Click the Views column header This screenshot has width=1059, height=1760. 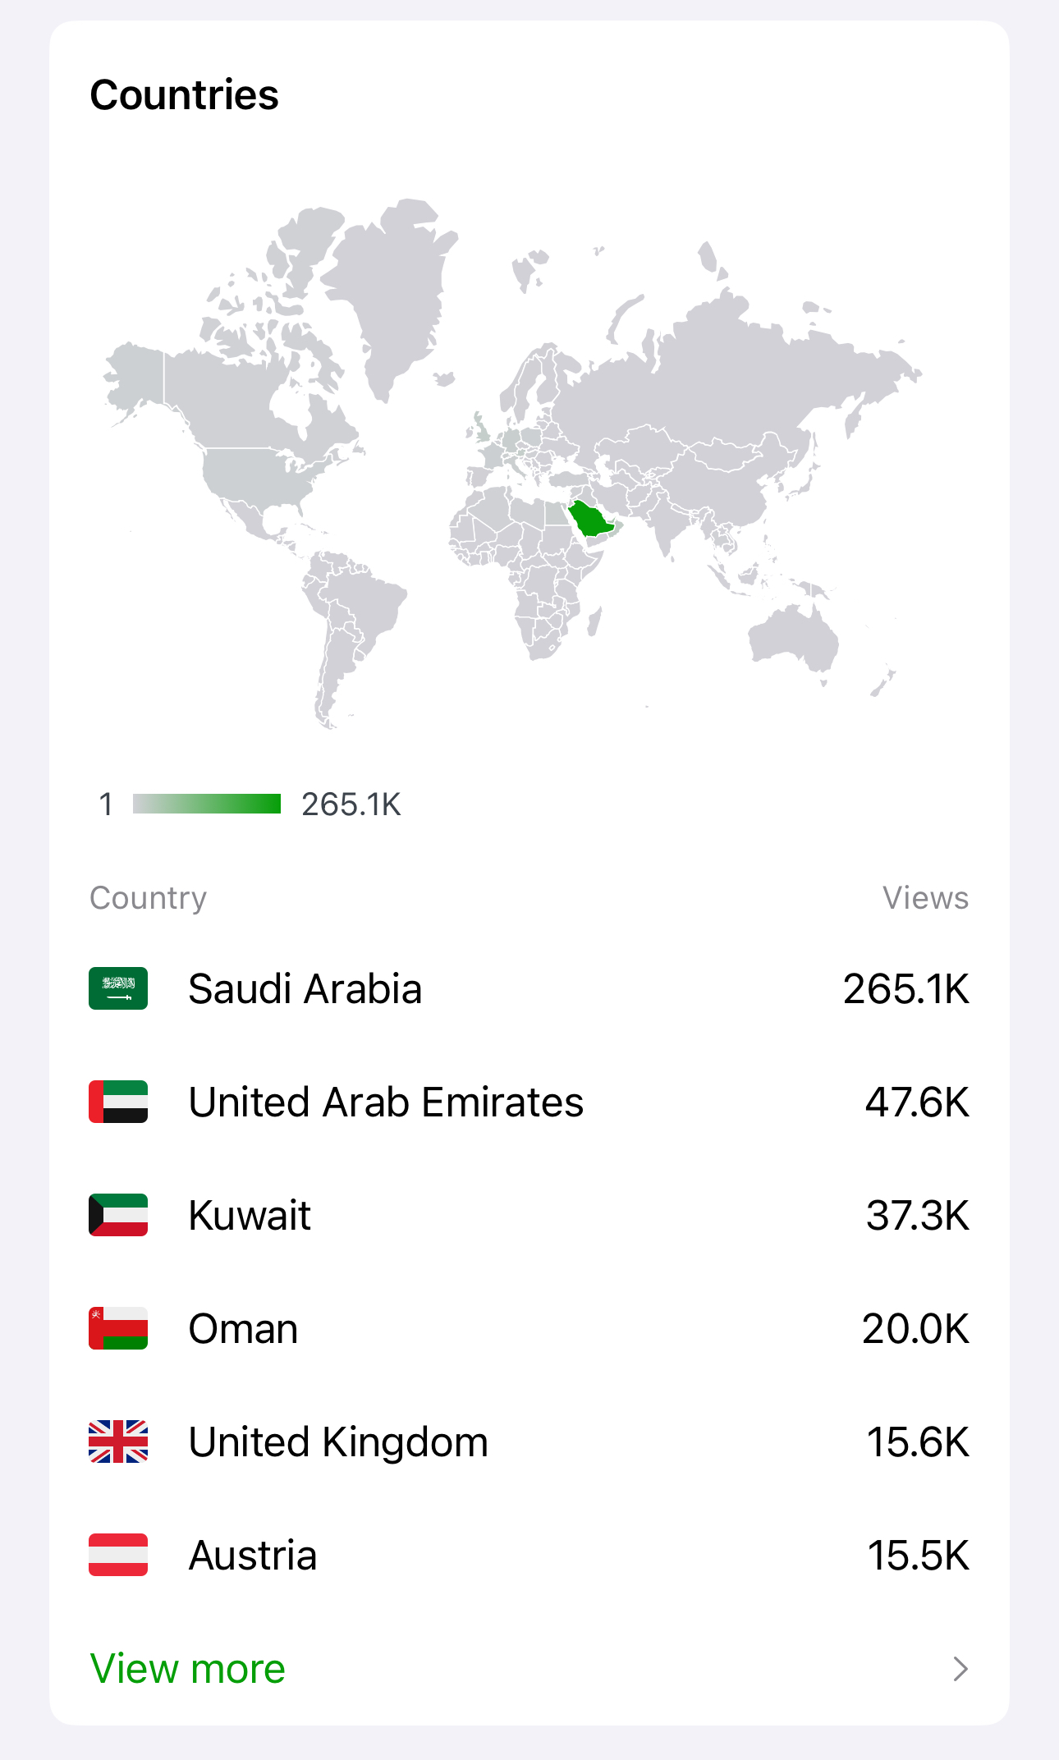(925, 898)
